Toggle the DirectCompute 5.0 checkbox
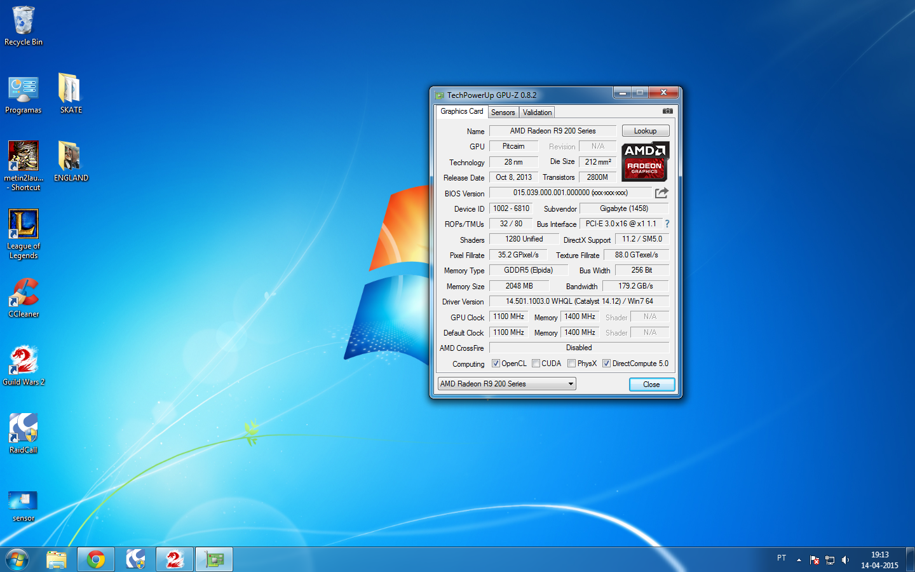Image resolution: width=915 pixels, height=572 pixels. [607, 364]
